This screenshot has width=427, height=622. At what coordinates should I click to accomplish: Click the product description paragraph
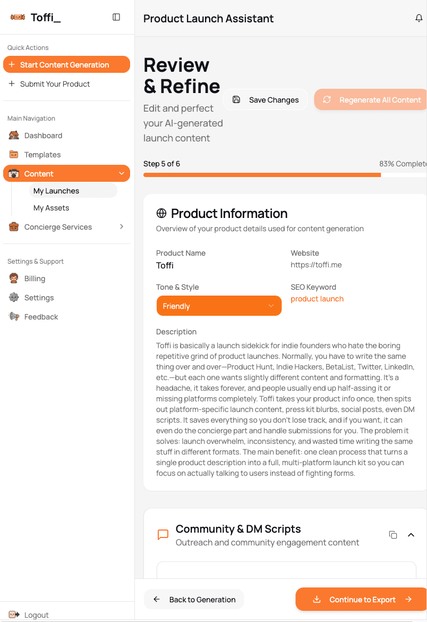point(285,409)
